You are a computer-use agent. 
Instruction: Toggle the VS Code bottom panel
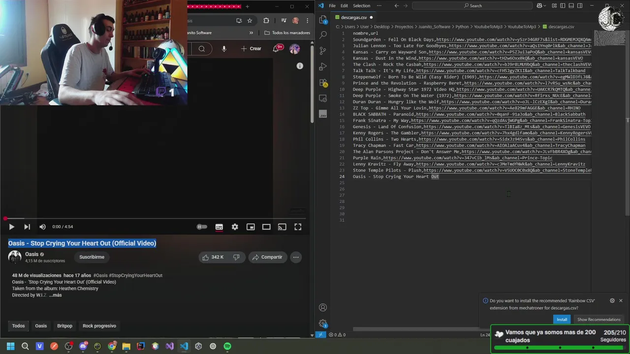pyautogui.click(x=570, y=6)
